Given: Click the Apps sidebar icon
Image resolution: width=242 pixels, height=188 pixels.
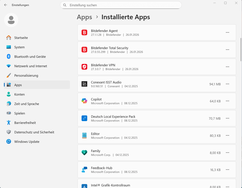Looking at the screenshot, I should click(9, 85).
